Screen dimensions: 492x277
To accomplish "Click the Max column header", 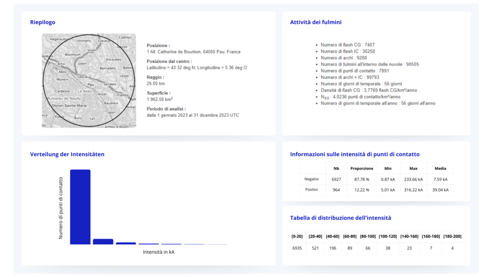I will [x=413, y=168].
